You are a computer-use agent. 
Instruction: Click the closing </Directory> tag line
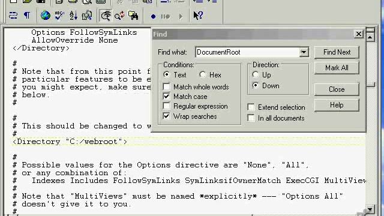(41, 48)
